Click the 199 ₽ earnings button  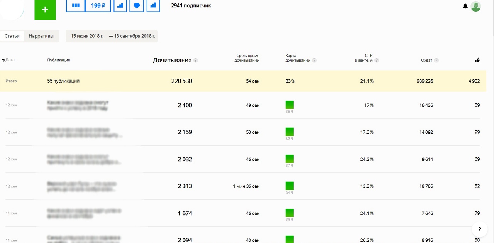[98, 6]
